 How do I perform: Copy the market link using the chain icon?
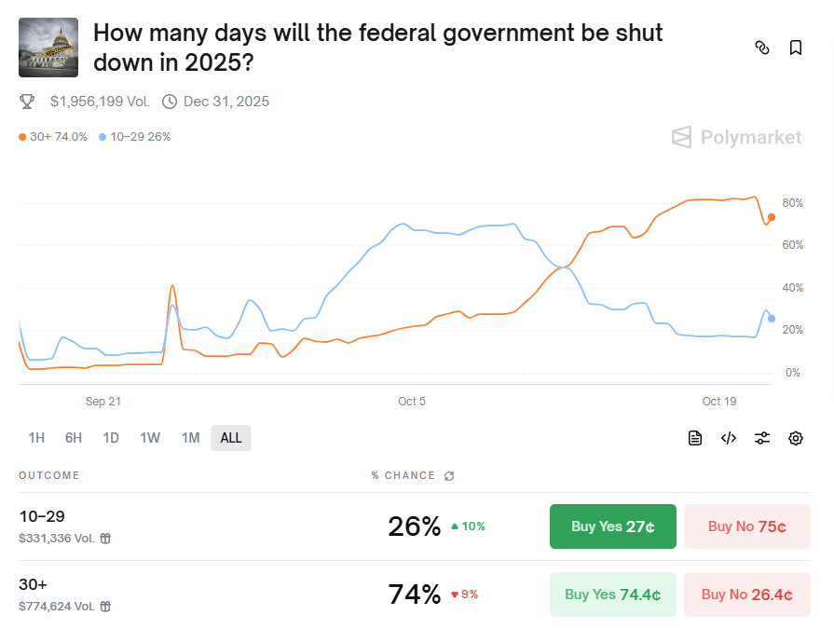coord(762,48)
